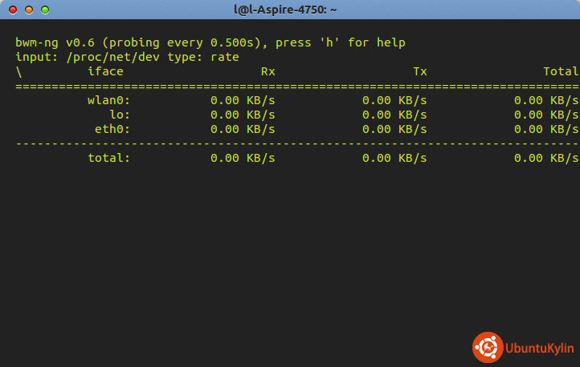Viewport: 580px width, 367px height.
Task: Click the backslash spinner before iface
Action: click(18, 71)
